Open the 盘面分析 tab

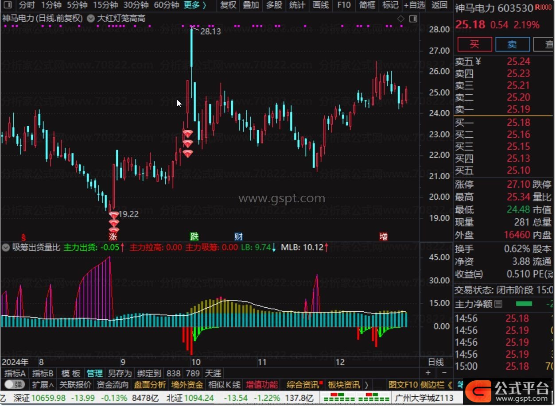150,384
